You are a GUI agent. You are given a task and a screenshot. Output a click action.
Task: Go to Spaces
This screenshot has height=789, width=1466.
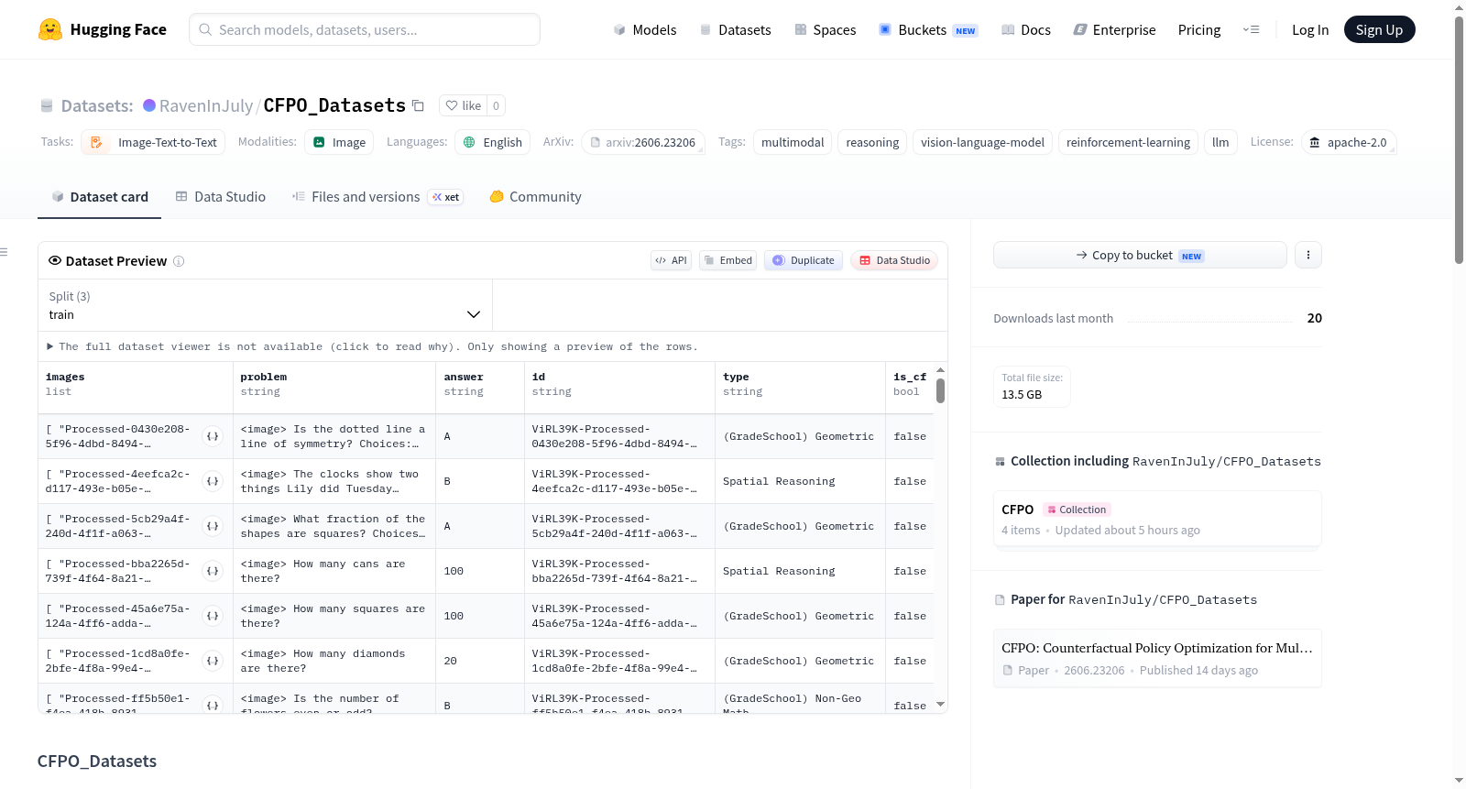point(825,29)
